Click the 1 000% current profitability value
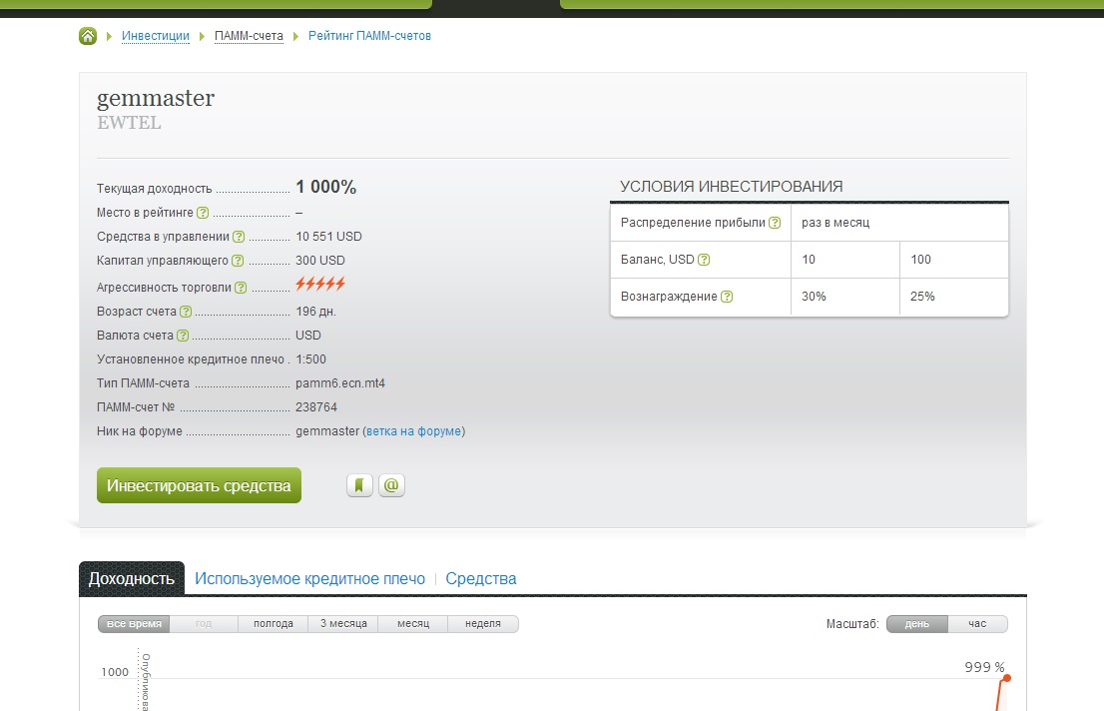1104x711 pixels. click(x=326, y=187)
